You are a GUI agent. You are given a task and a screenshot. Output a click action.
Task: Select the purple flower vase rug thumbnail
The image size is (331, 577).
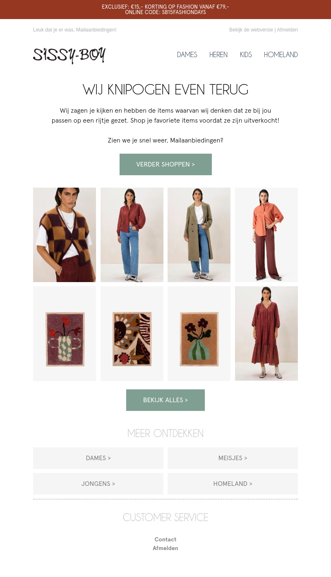click(65, 333)
